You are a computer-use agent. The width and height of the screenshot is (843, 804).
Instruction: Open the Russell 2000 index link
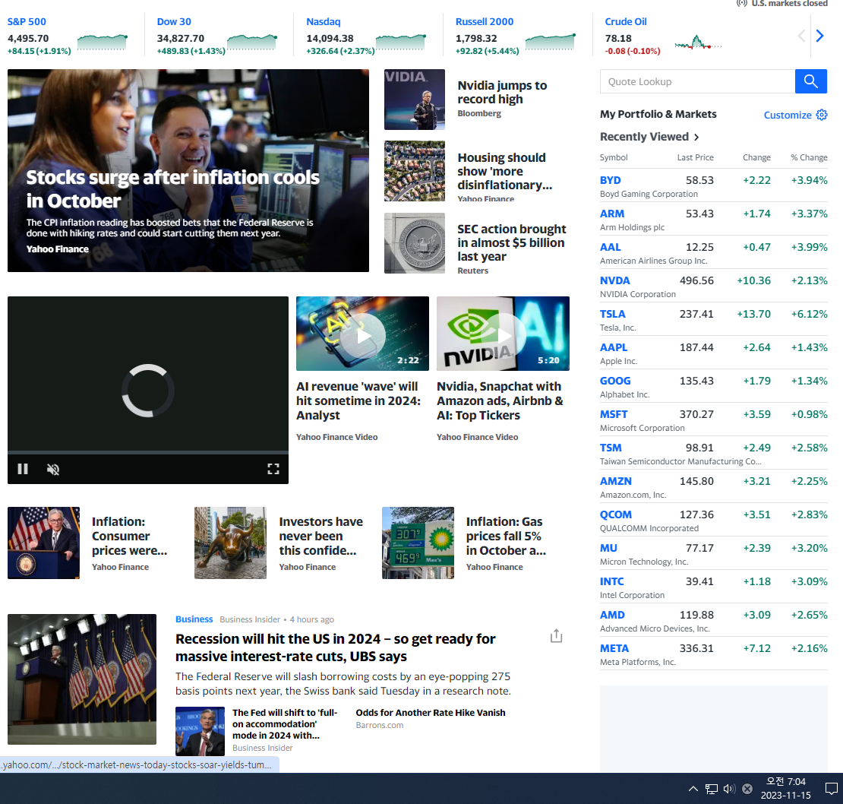click(x=484, y=21)
